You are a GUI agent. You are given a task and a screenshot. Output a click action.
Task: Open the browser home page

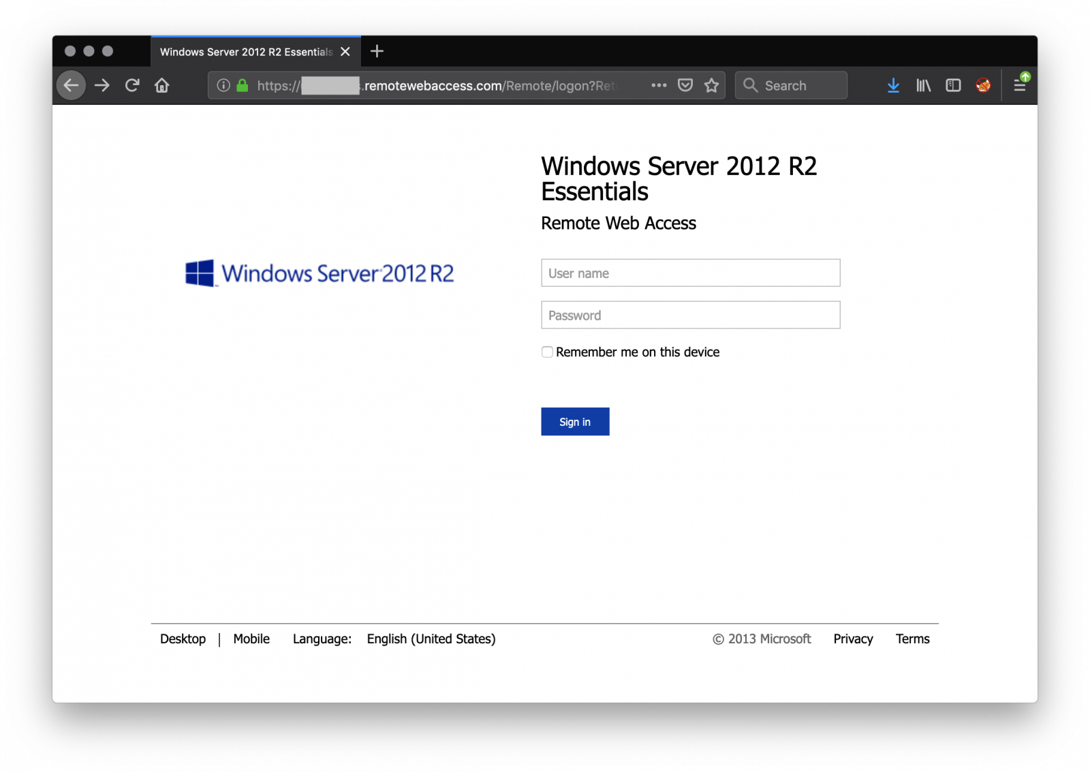click(x=162, y=85)
